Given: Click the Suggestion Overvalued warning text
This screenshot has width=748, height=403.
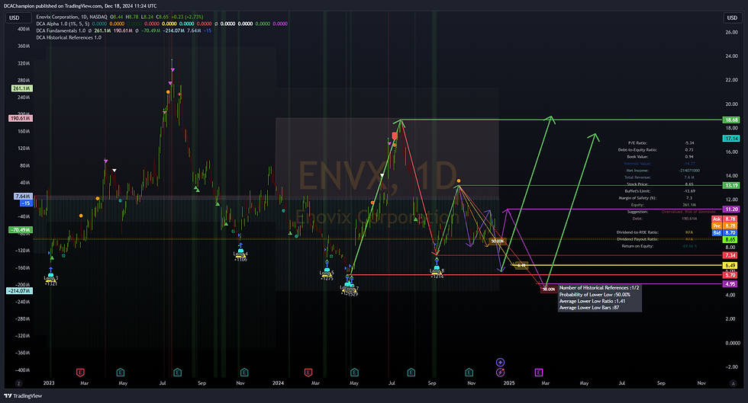Looking at the screenshot, I should 688,212.
